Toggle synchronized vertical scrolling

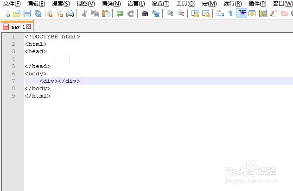tap(195, 13)
